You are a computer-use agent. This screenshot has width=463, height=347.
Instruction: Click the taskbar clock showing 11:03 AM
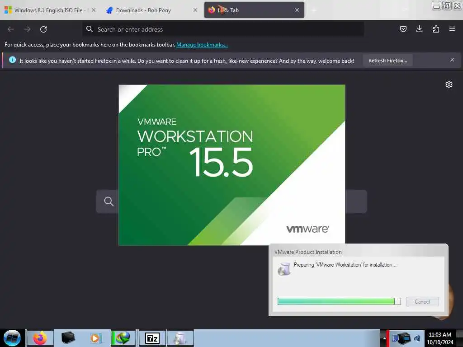440,338
